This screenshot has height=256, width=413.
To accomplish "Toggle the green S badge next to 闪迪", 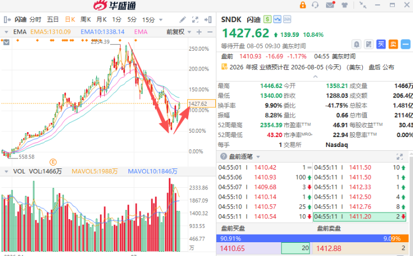I will click(x=267, y=19).
